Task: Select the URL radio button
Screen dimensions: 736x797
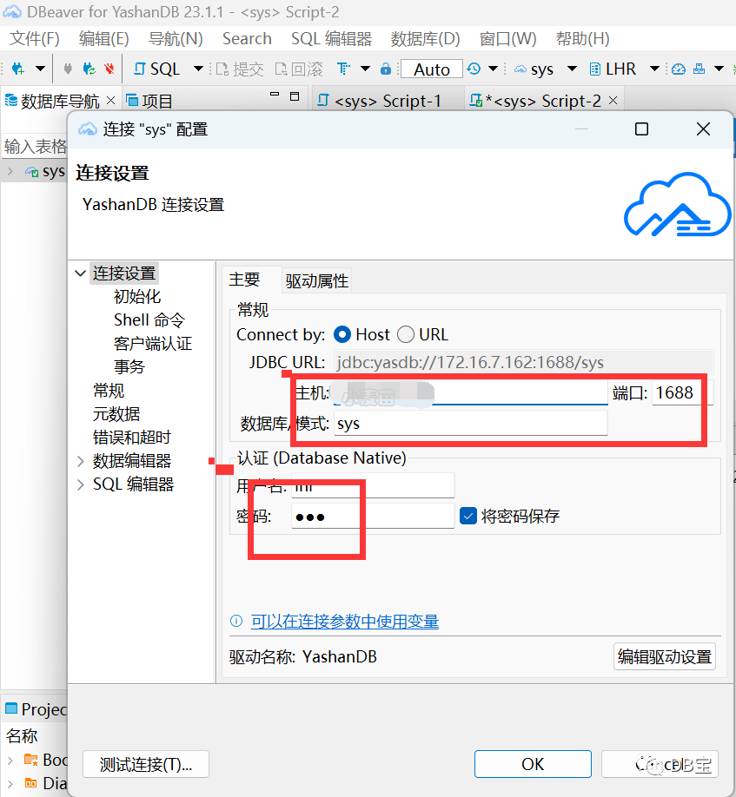Action: pos(406,334)
